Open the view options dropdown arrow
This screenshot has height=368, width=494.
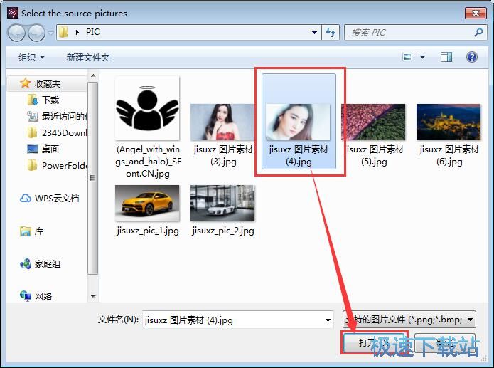coord(422,57)
